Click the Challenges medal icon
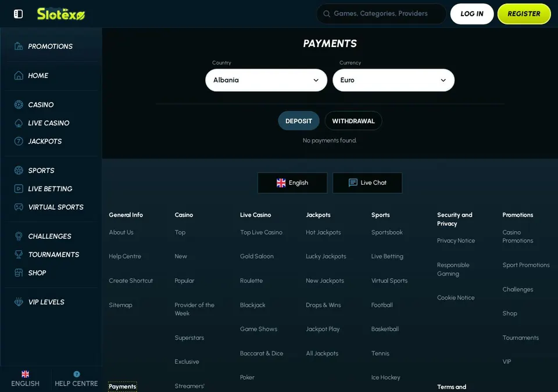Image resolution: width=558 pixels, height=392 pixels. 19,236
